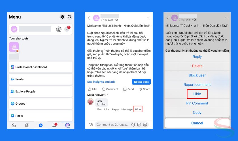Screen dimensions: 238x141
Task: Tap switch profile icon in Menu card
Action: (x=59, y=29)
